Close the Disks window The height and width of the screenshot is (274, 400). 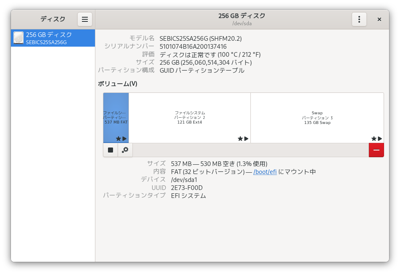(x=379, y=19)
